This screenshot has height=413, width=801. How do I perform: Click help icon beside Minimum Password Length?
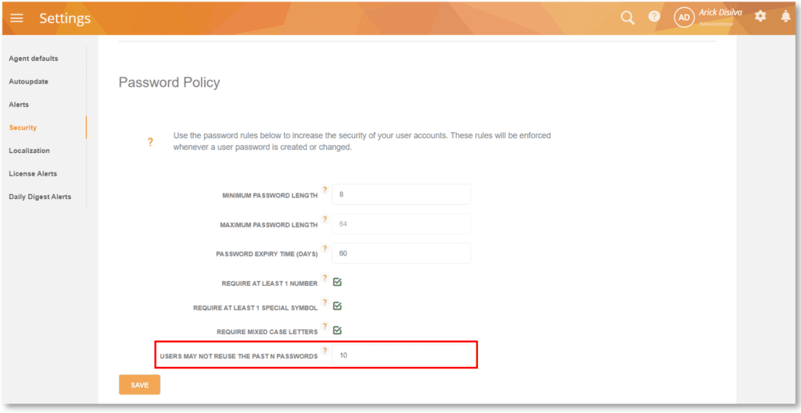325,190
